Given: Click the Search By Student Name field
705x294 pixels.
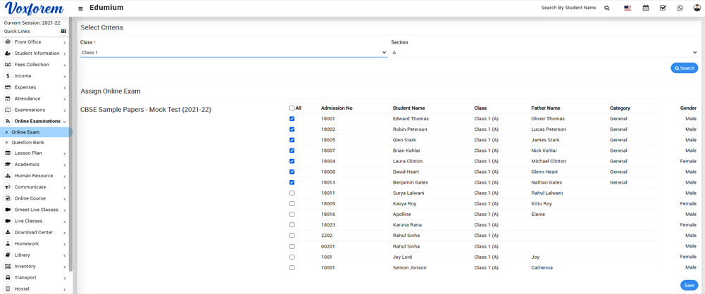Looking at the screenshot, I should coord(568,8).
